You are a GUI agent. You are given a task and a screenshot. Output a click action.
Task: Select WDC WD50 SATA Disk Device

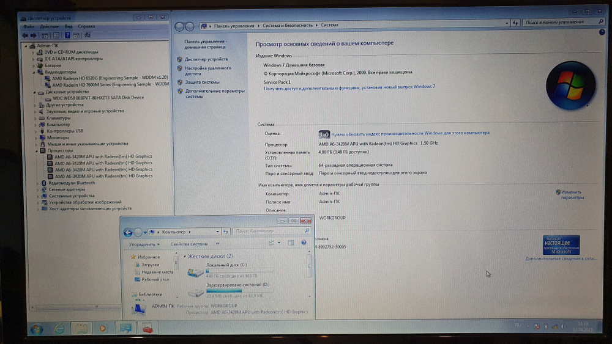[98, 97]
